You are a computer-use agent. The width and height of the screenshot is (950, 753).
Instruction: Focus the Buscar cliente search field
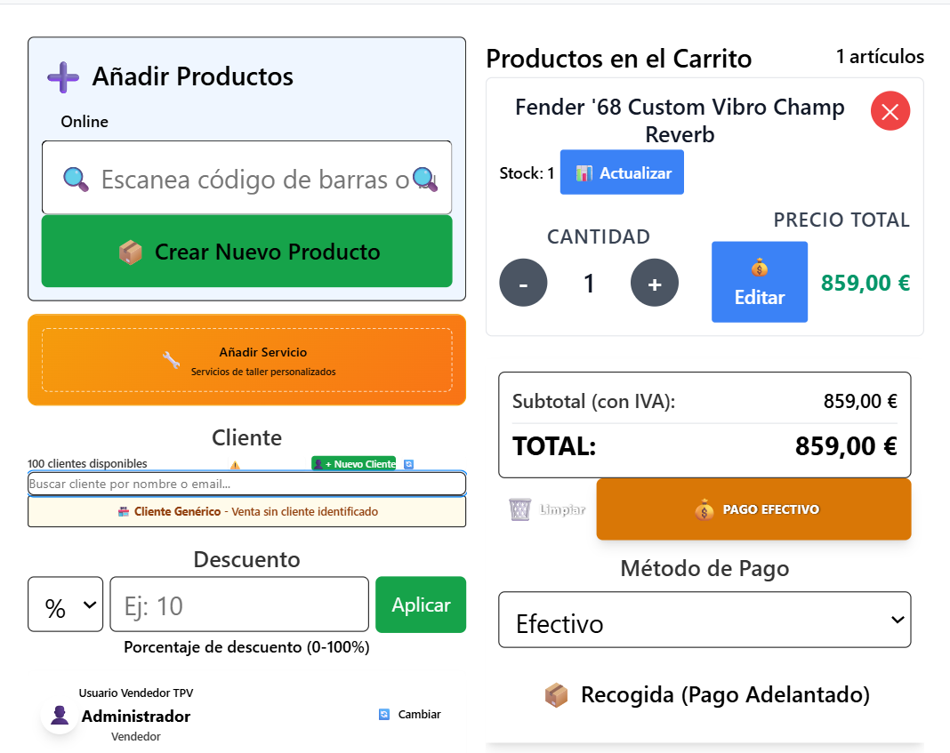point(246,484)
